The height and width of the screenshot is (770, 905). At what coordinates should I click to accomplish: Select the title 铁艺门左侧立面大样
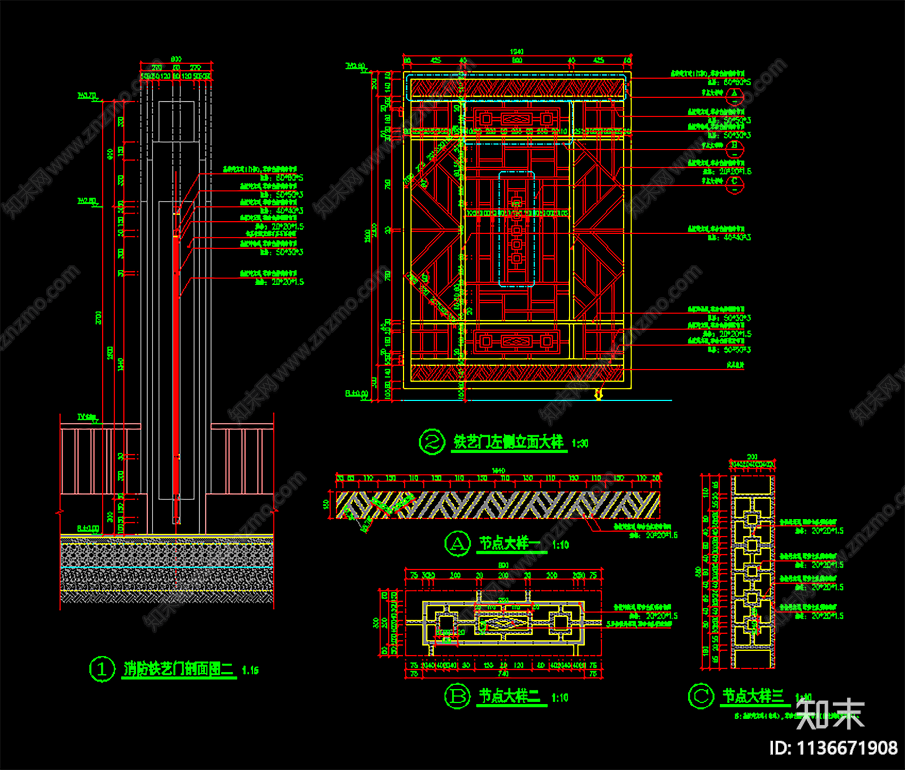click(x=508, y=442)
